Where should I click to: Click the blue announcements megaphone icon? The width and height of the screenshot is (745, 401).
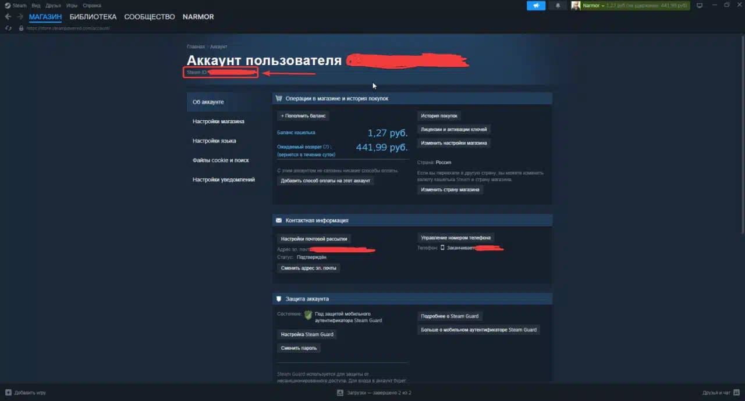point(535,6)
